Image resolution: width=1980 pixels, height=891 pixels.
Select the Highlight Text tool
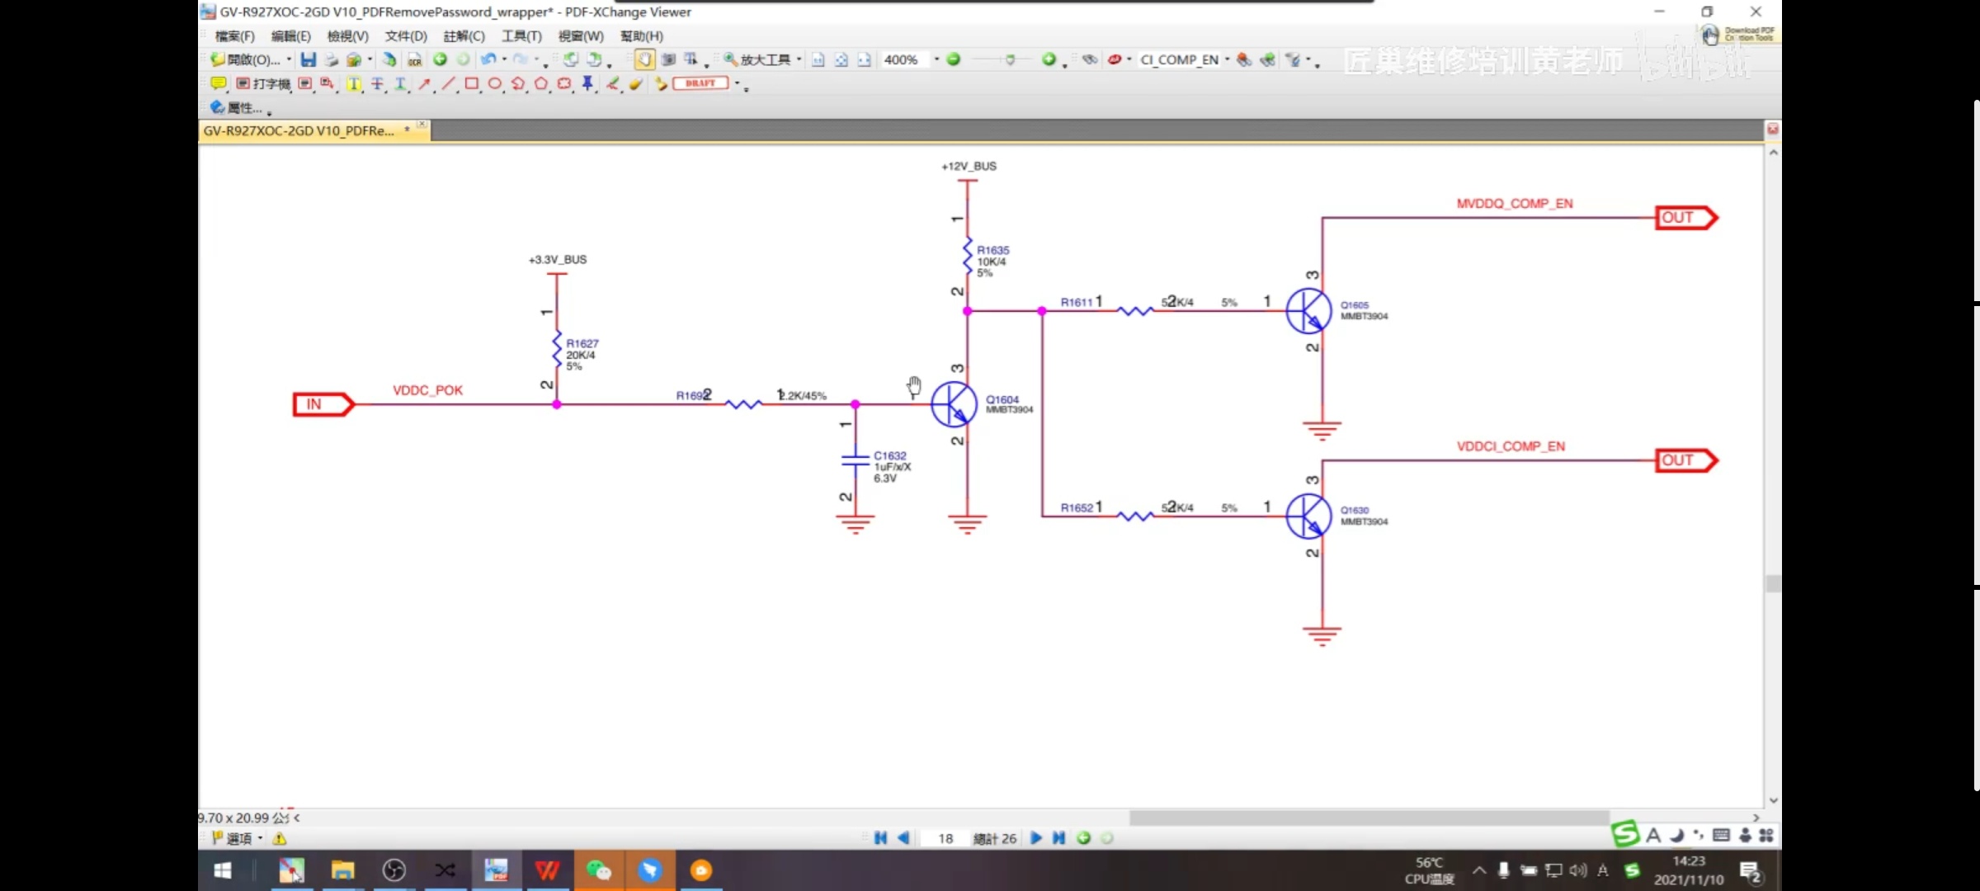[354, 83]
